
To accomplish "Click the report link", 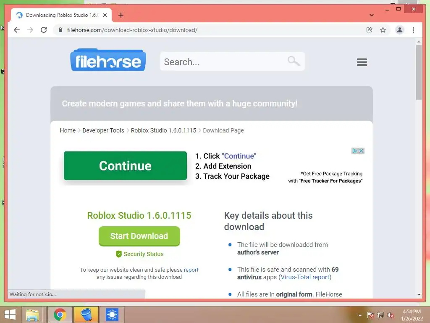I will (191, 270).
